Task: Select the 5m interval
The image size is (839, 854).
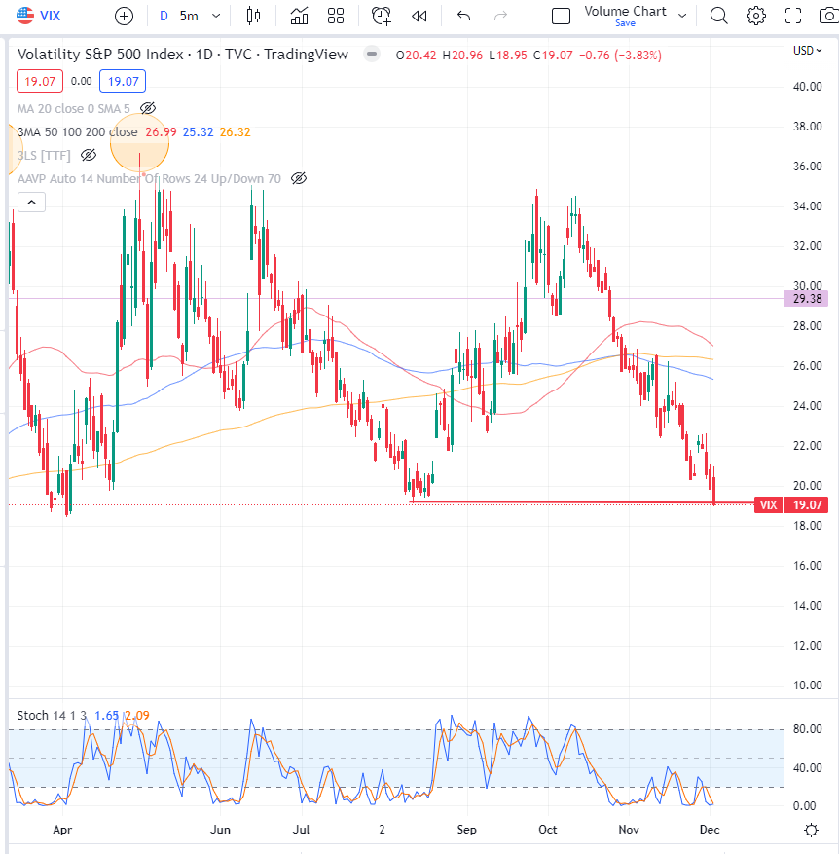Action: [x=189, y=17]
